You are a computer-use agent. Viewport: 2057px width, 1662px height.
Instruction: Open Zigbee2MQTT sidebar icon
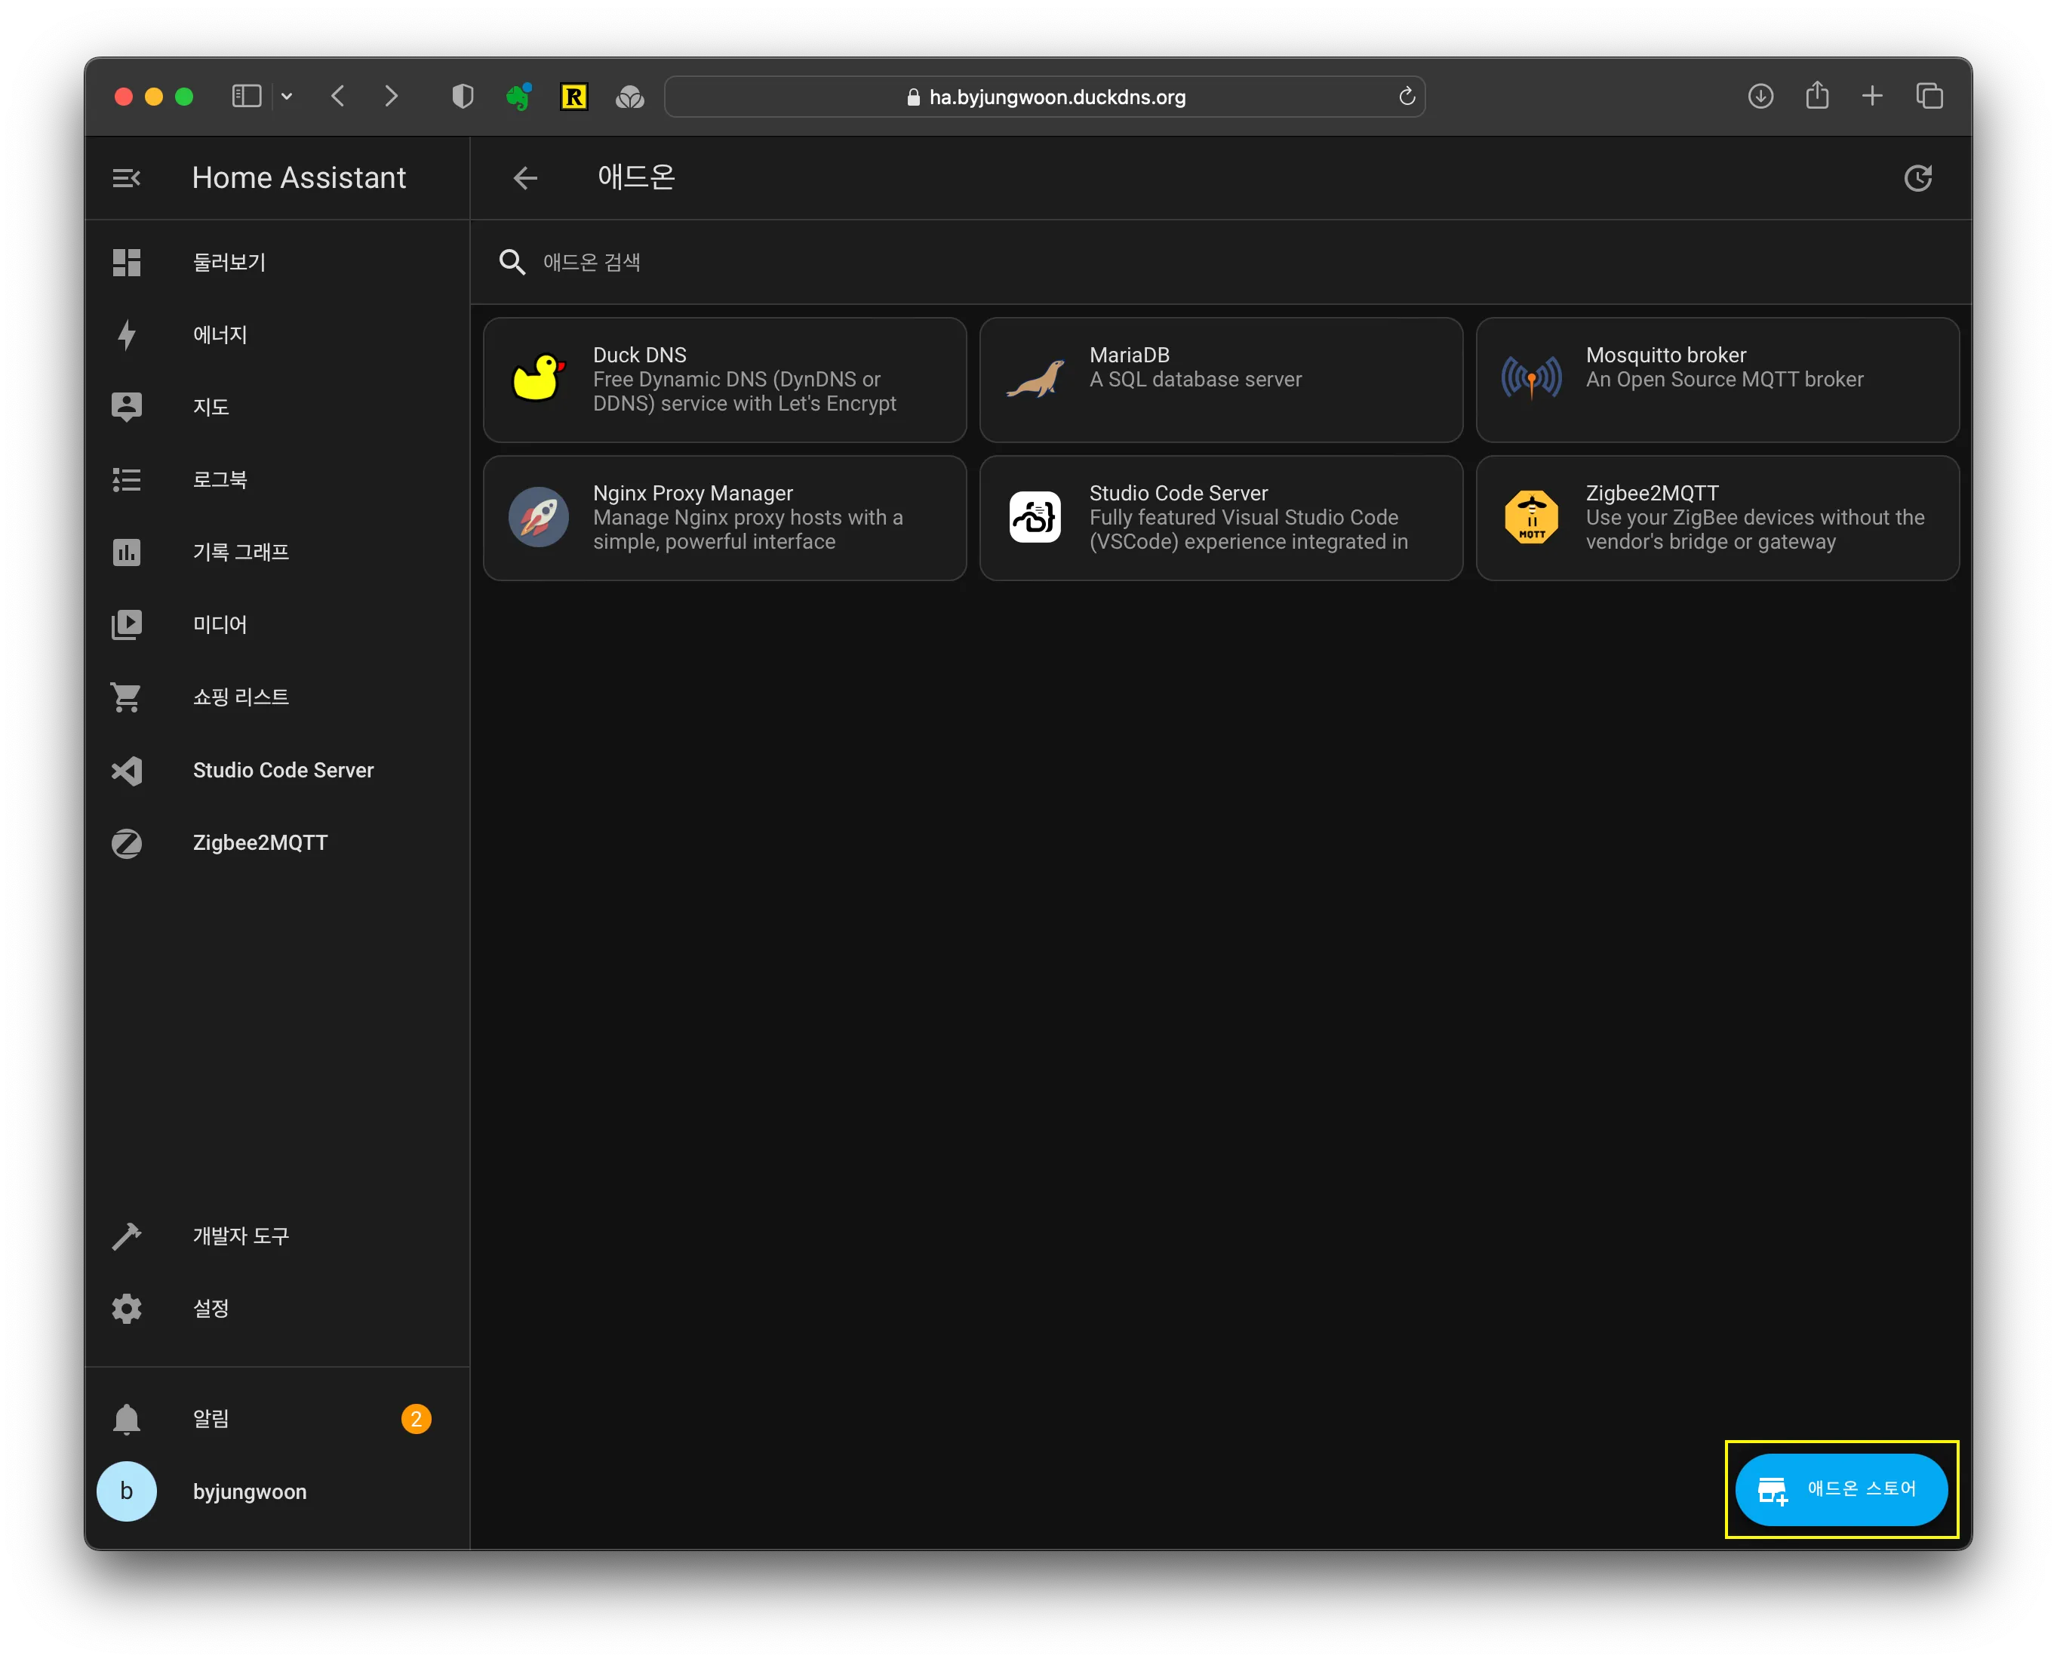point(126,843)
